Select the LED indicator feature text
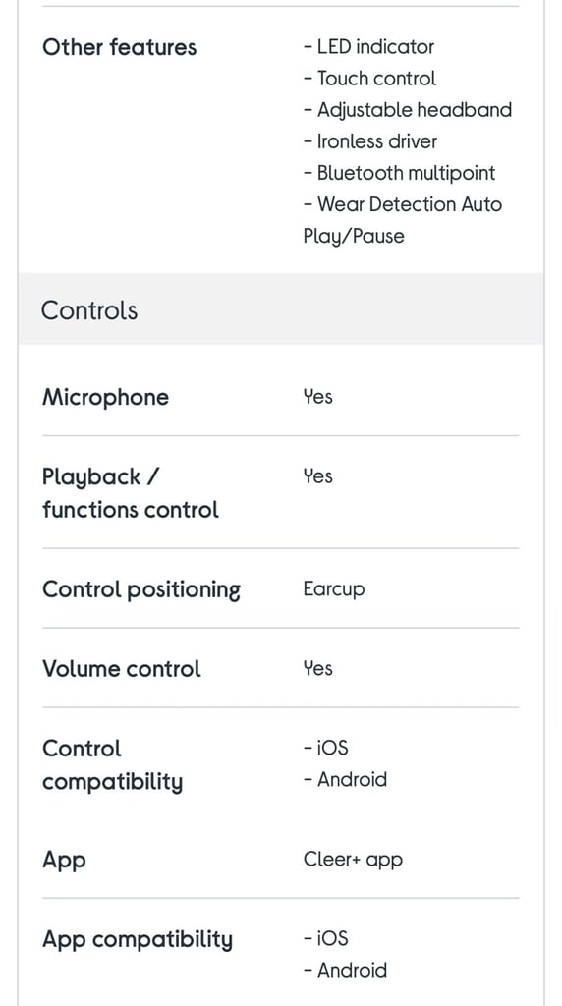This screenshot has height=1006, width=562. 368,47
